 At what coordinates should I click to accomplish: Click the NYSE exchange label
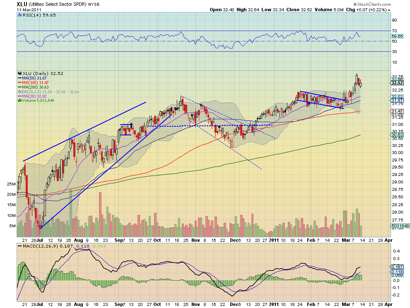point(94,5)
